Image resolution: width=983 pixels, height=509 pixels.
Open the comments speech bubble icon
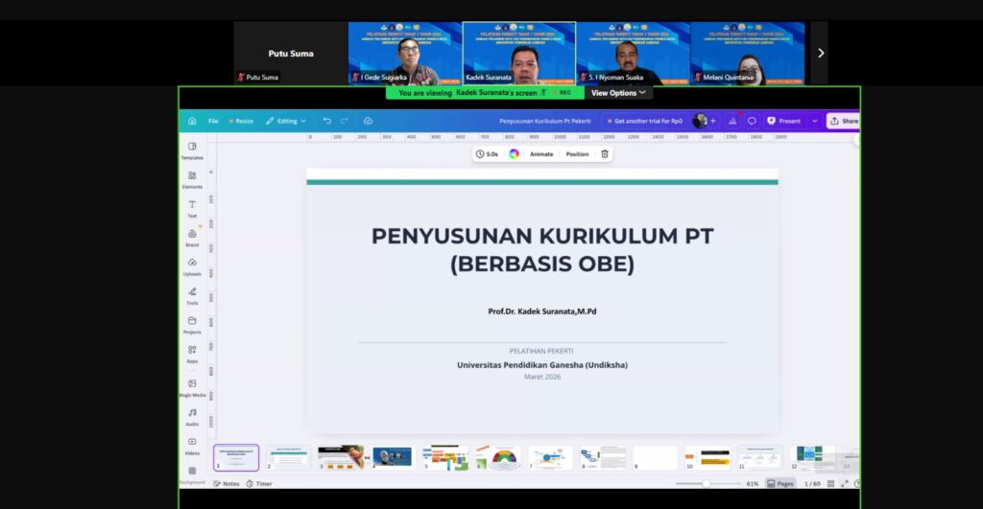(x=752, y=121)
